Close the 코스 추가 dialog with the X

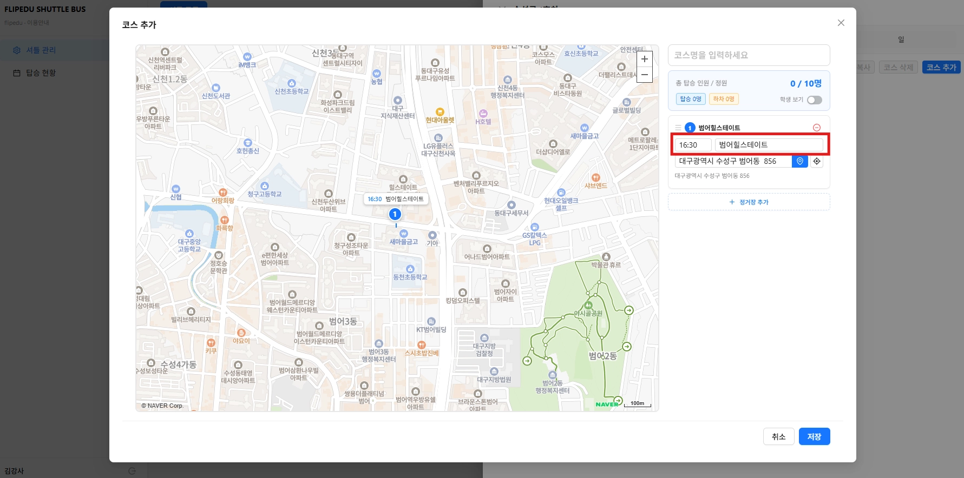pos(841,23)
